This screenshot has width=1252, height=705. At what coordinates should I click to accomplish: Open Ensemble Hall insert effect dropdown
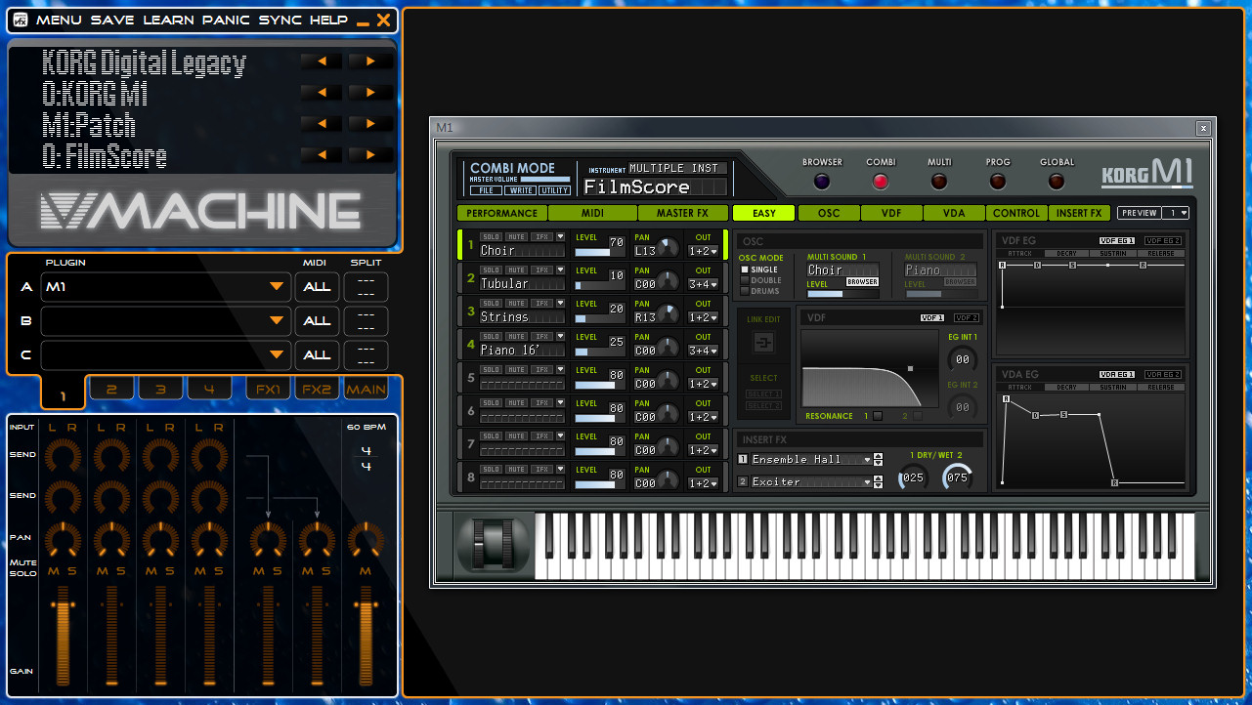[x=810, y=459]
